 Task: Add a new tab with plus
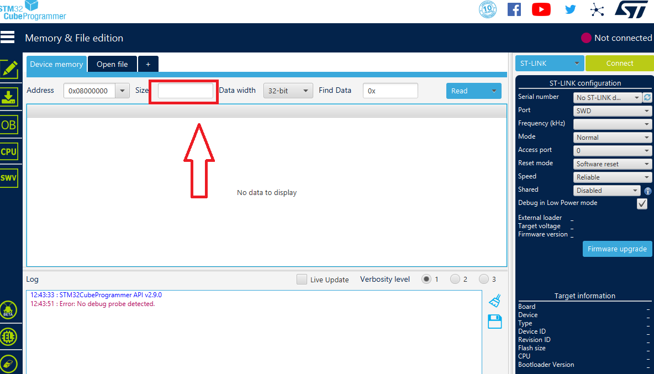pos(148,64)
